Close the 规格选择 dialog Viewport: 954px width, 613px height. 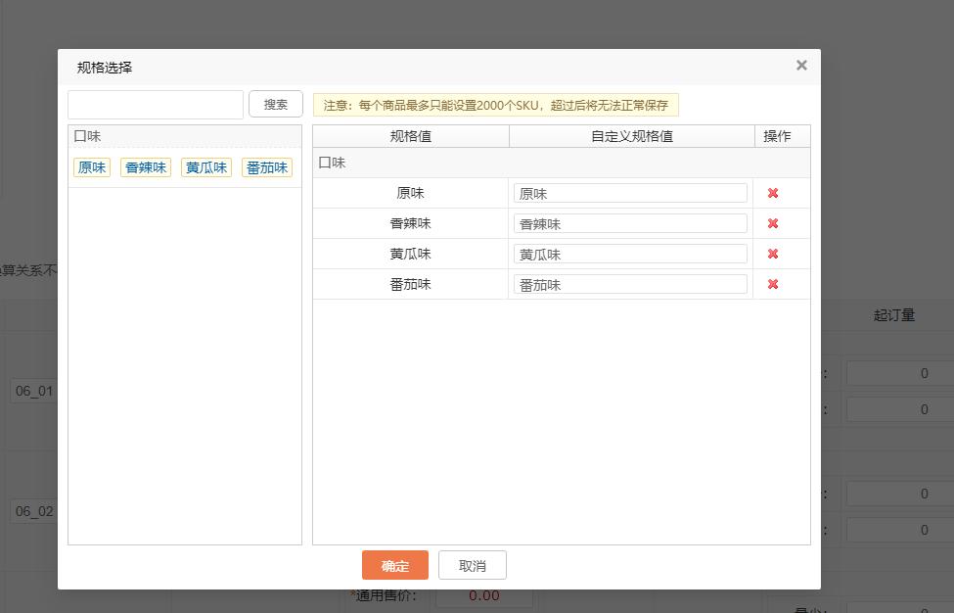point(801,66)
